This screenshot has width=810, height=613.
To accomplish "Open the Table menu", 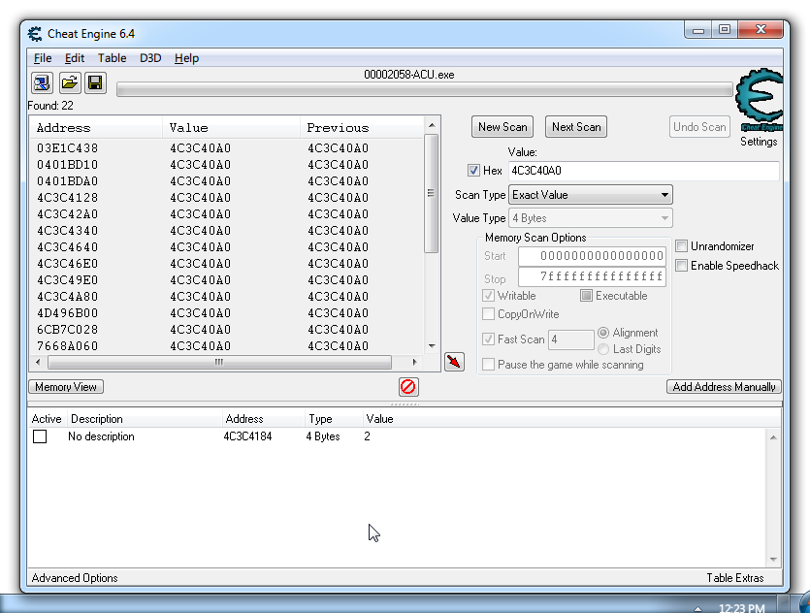I will click(112, 58).
